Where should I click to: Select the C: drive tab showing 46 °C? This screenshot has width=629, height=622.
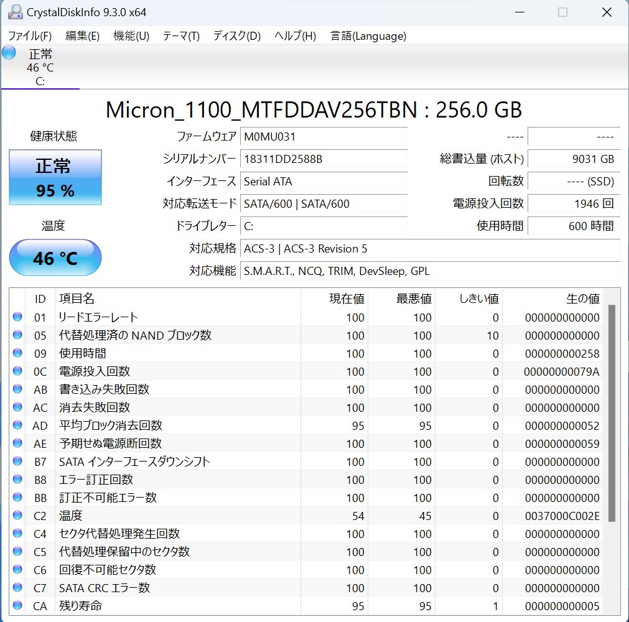[x=40, y=67]
